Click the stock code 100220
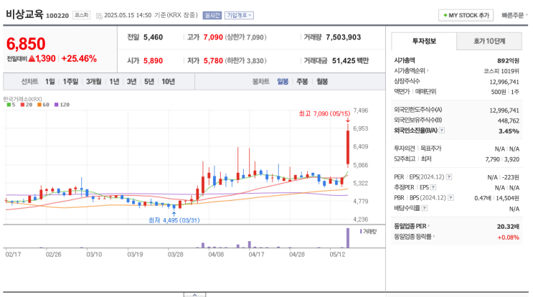The height and width of the screenshot is (297, 533). click(57, 16)
